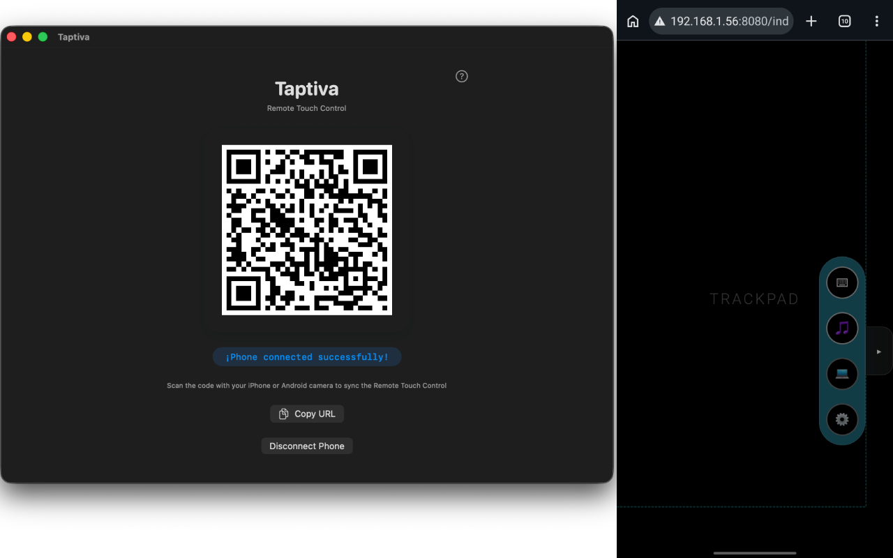The height and width of the screenshot is (558, 893).
Task: Open the browser three-dot overflow menu
Action: click(x=877, y=21)
